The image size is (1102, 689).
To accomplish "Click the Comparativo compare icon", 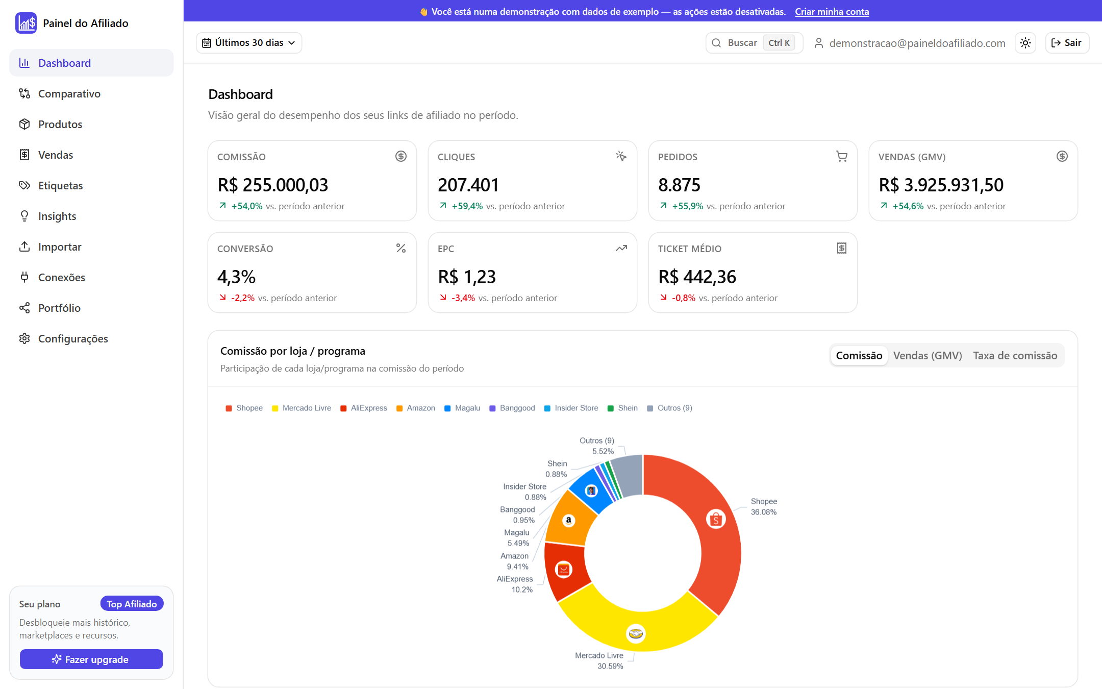I will [x=24, y=93].
